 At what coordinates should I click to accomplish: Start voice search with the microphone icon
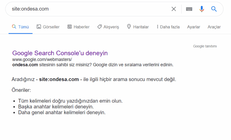point(202,9)
